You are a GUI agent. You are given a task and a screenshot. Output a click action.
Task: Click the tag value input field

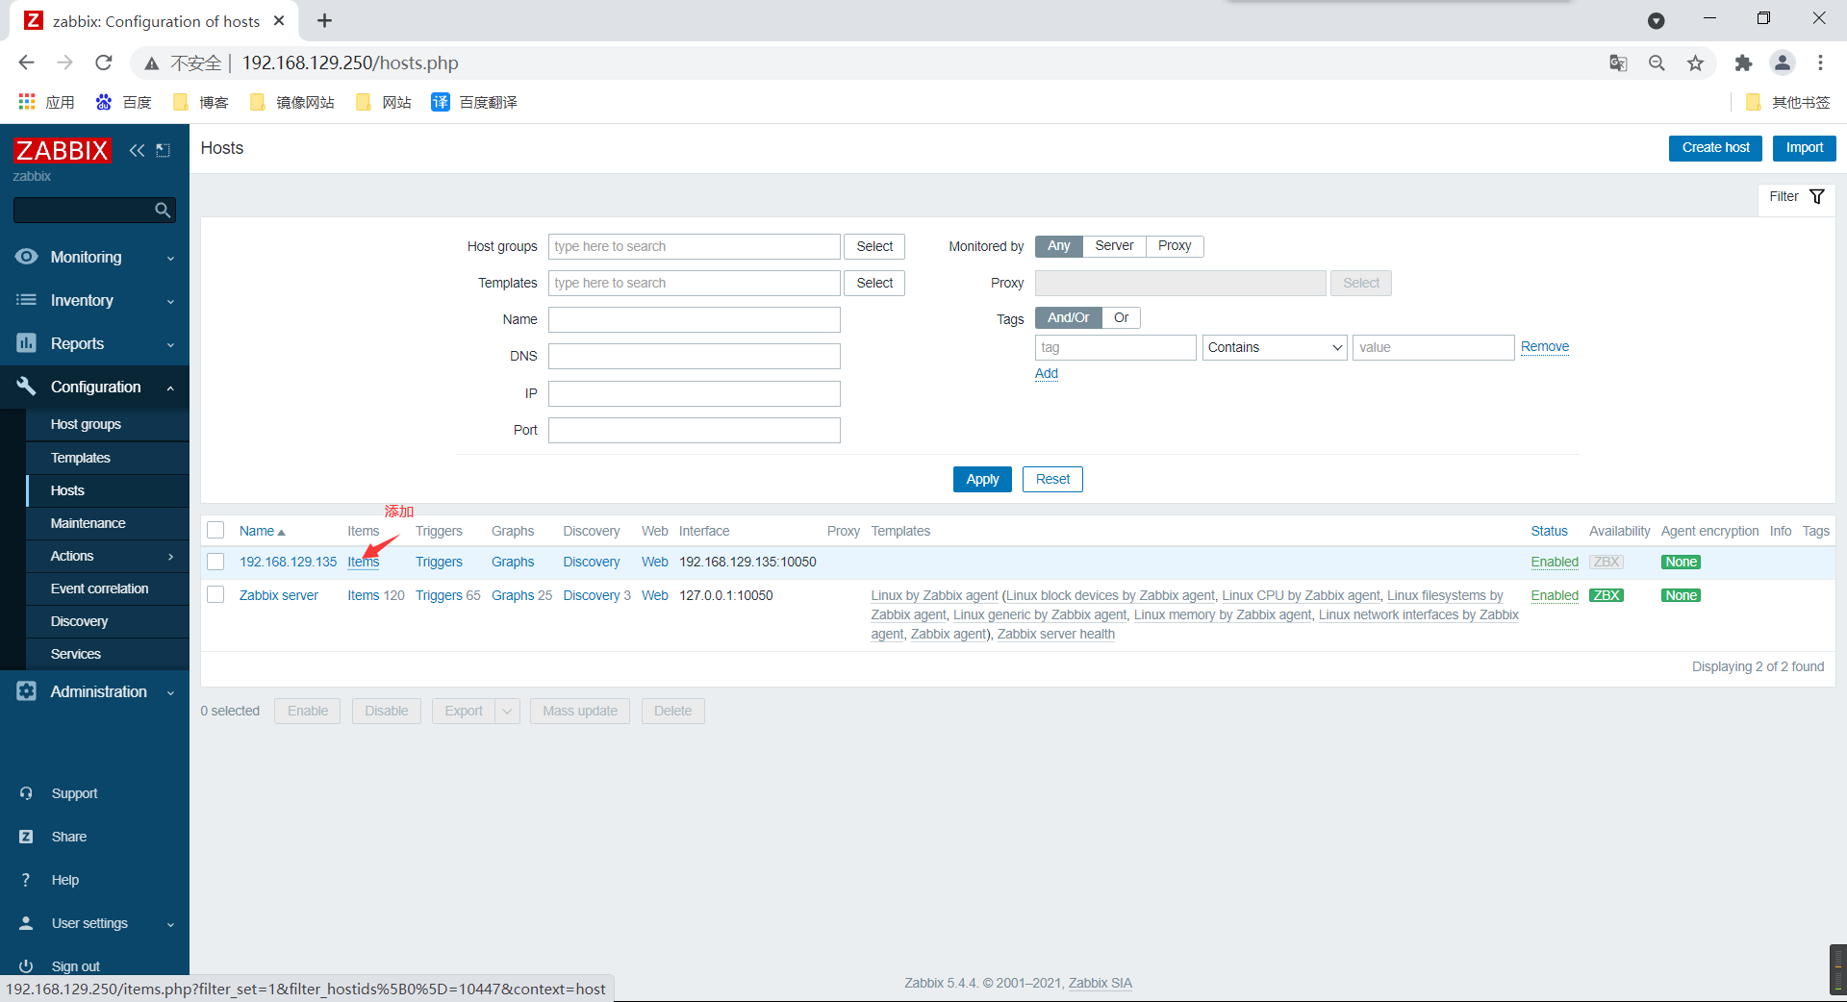1433,347
